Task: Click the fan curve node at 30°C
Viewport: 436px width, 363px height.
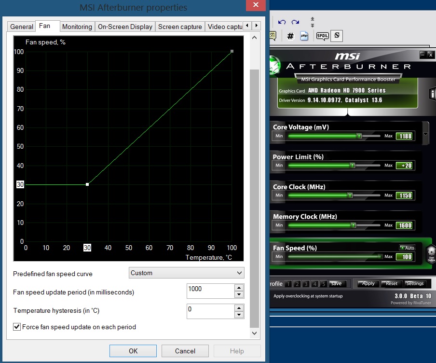Action: point(87,184)
